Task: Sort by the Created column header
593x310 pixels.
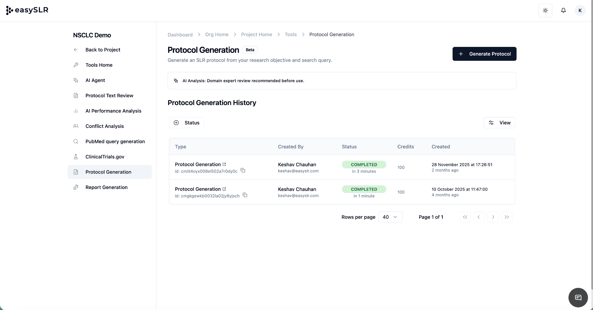Action: click(440, 147)
